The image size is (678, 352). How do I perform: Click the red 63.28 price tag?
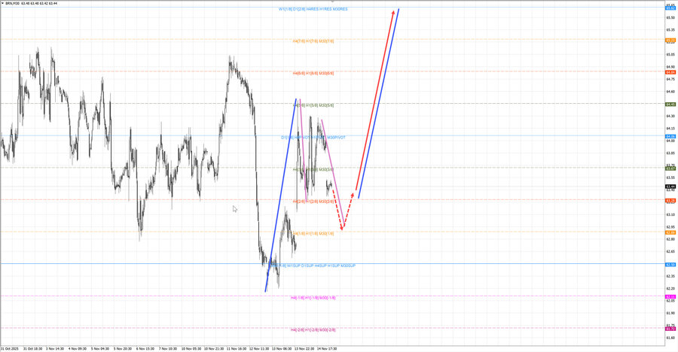pyautogui.click(x=670, y=200)
